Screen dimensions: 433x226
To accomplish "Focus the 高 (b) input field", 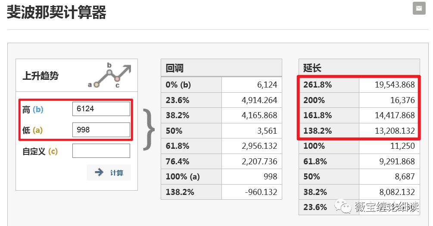I will (101, 109).
